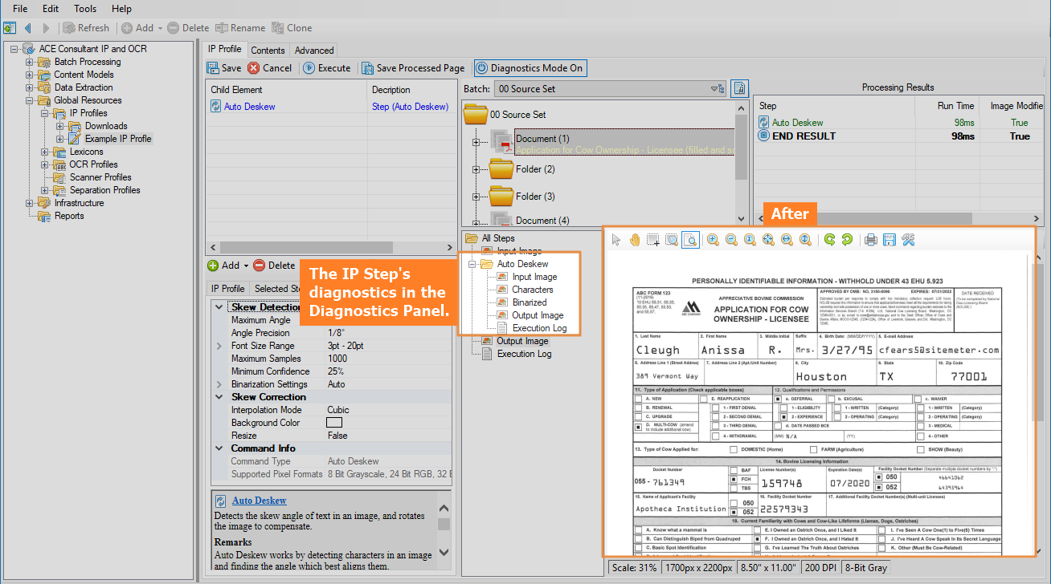Open the Tools menu
The image size is (1051, 584).
[85, 9]
